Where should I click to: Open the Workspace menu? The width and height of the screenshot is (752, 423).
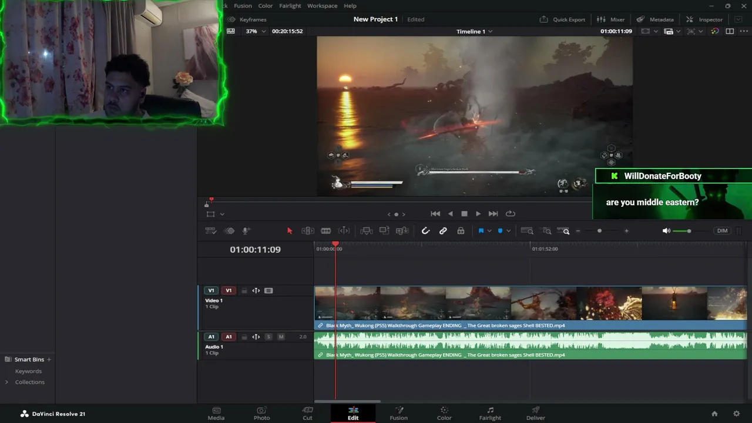pyautogui.click(x=323, y=6)
